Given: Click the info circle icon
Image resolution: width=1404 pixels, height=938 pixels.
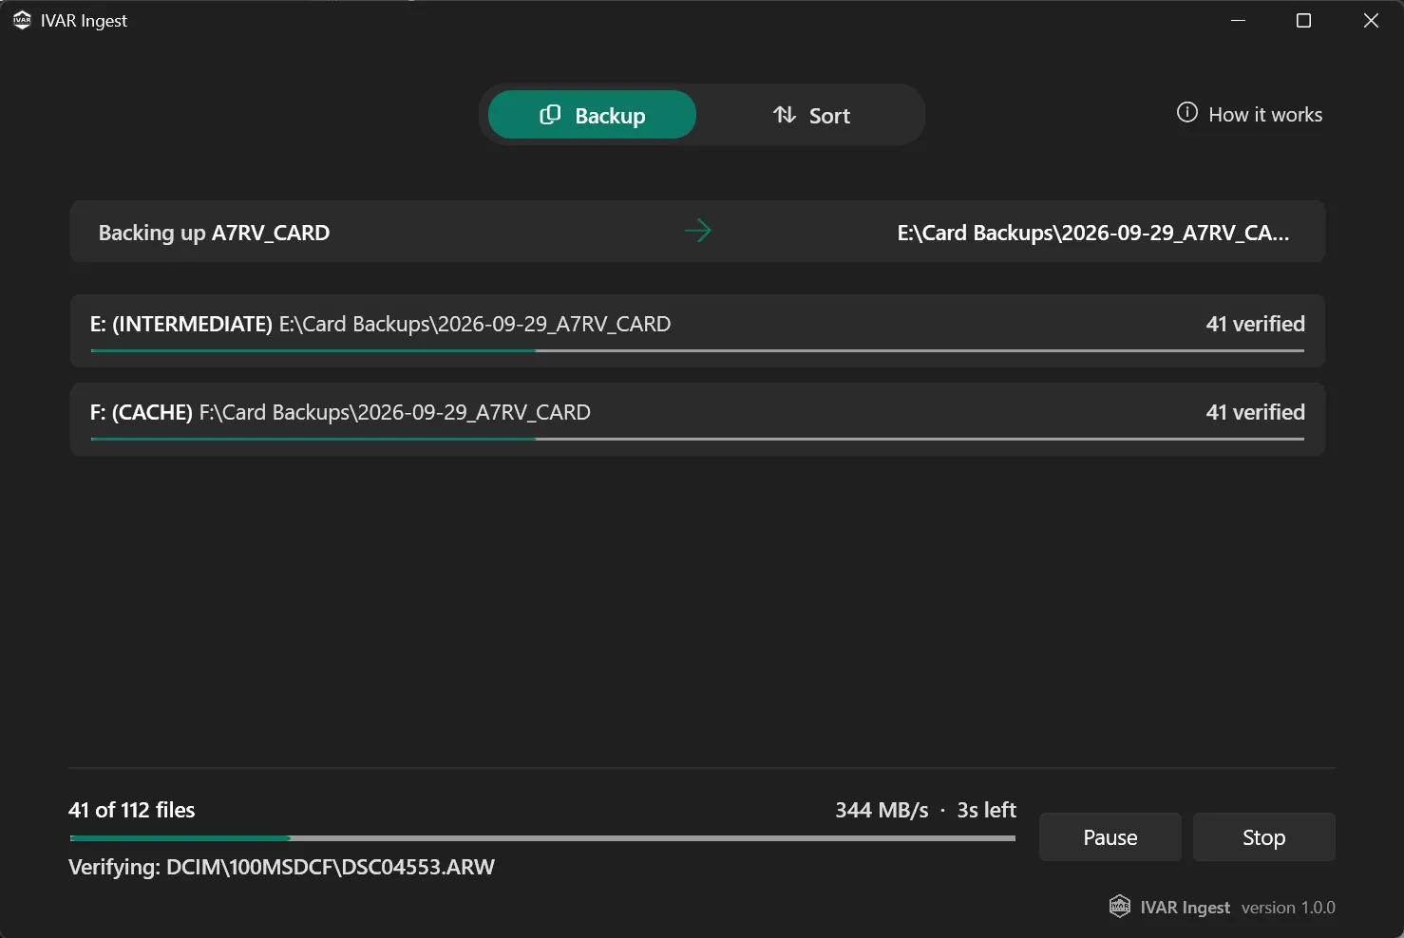Looking at the screenshot, I should 1187,113.
